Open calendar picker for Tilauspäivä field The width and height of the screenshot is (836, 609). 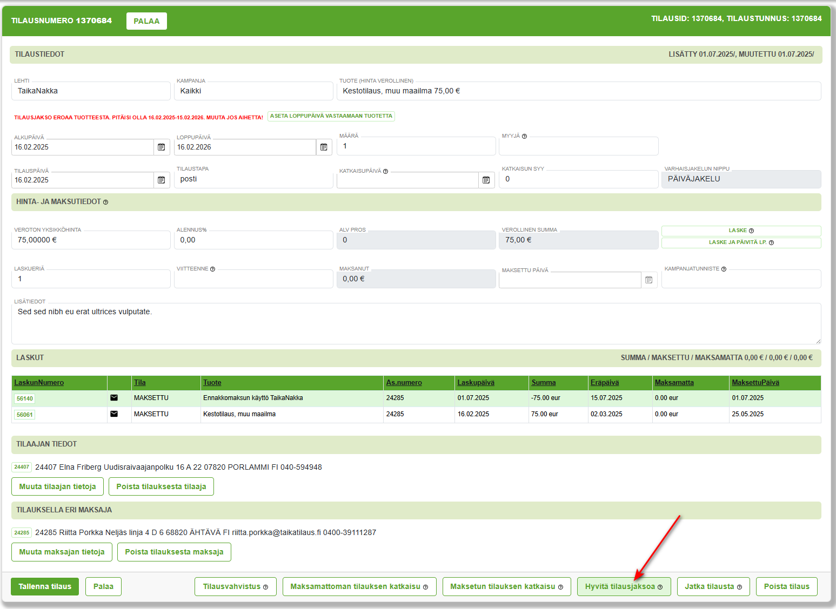(161, 180)
